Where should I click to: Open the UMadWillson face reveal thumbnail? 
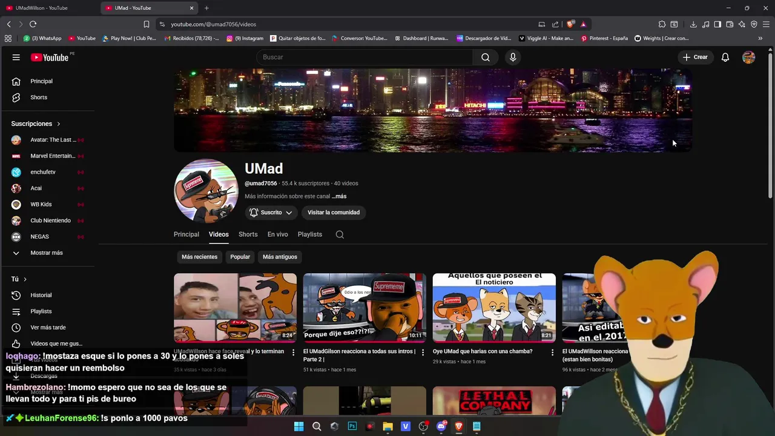click(235, 308)
